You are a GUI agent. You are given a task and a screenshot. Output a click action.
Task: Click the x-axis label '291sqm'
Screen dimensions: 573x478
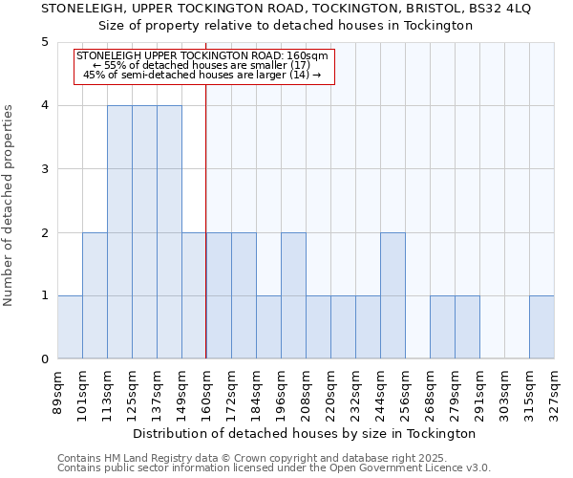479,396
